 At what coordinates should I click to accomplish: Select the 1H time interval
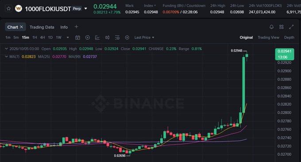[35, 38]
